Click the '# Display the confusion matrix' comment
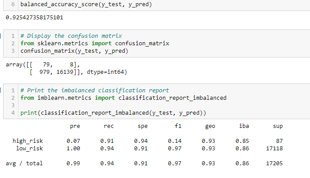Image resolution: width=310 pixels, height=178 pixels. click(x=71, y=36)
